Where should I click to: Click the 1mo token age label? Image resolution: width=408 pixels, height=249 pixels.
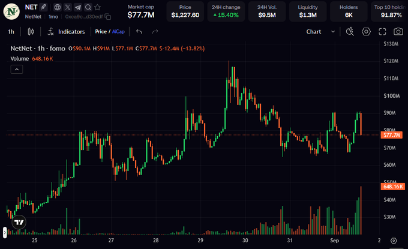53,17
